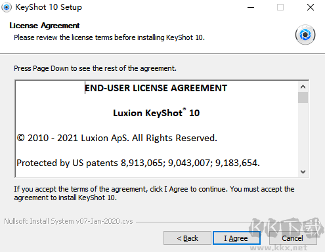This screenshot has width=325, height=252.
Task: Click the license scrollbar up arrow
Action: [x=303, y=87]
